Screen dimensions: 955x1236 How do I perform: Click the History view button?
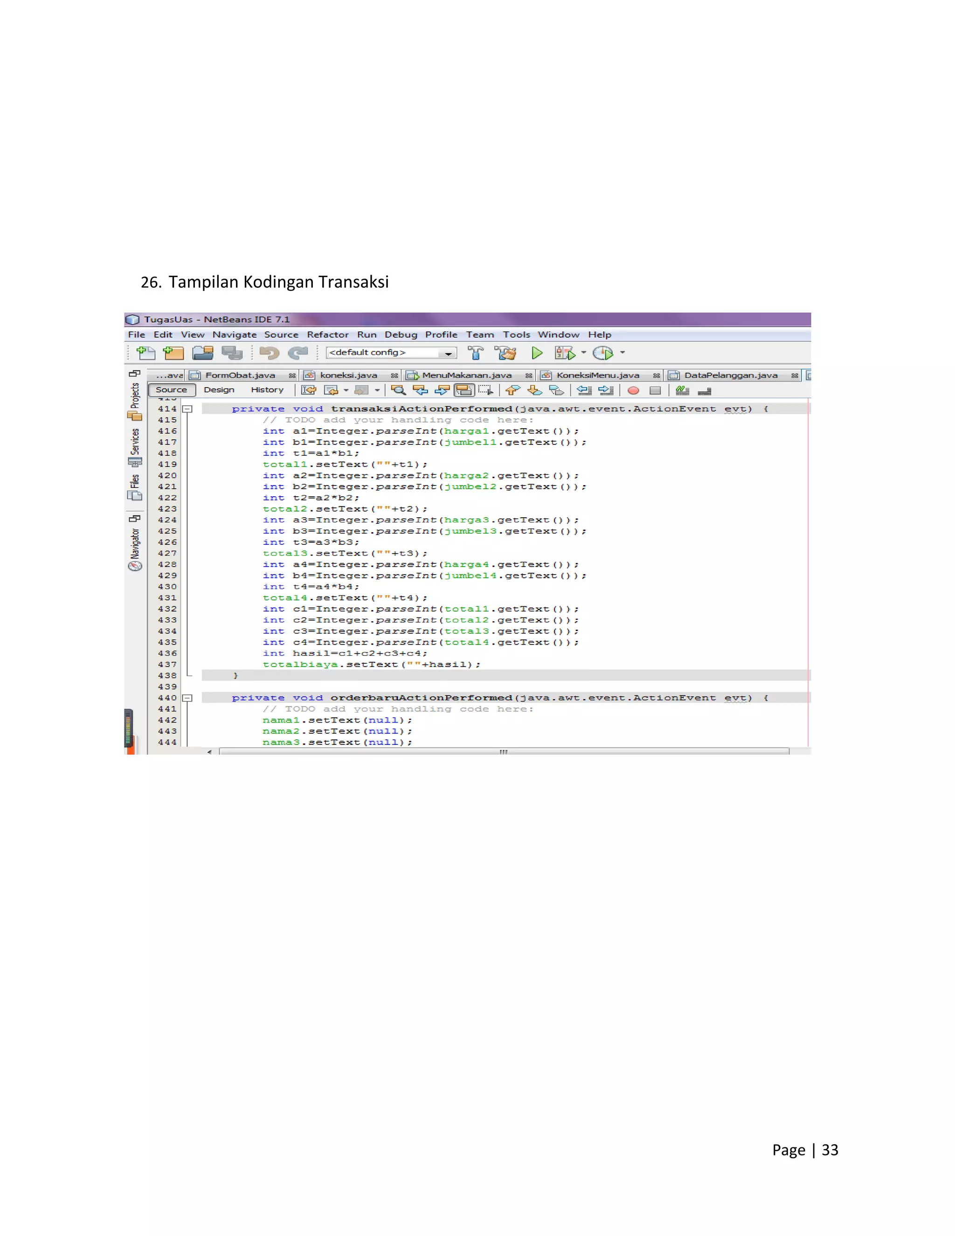267,390
